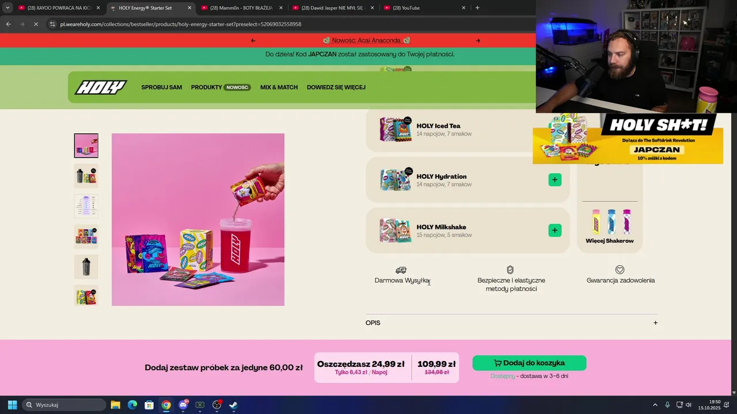
Task: Click the Dodaj do koszyka button
Action: (529, 363)
